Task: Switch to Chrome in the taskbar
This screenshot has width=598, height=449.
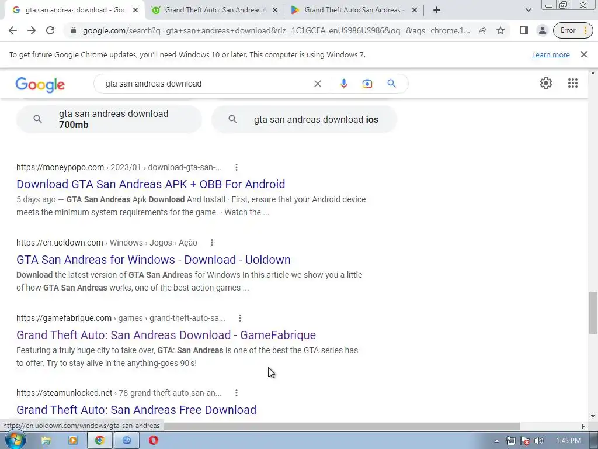Action: pos(100,441)
